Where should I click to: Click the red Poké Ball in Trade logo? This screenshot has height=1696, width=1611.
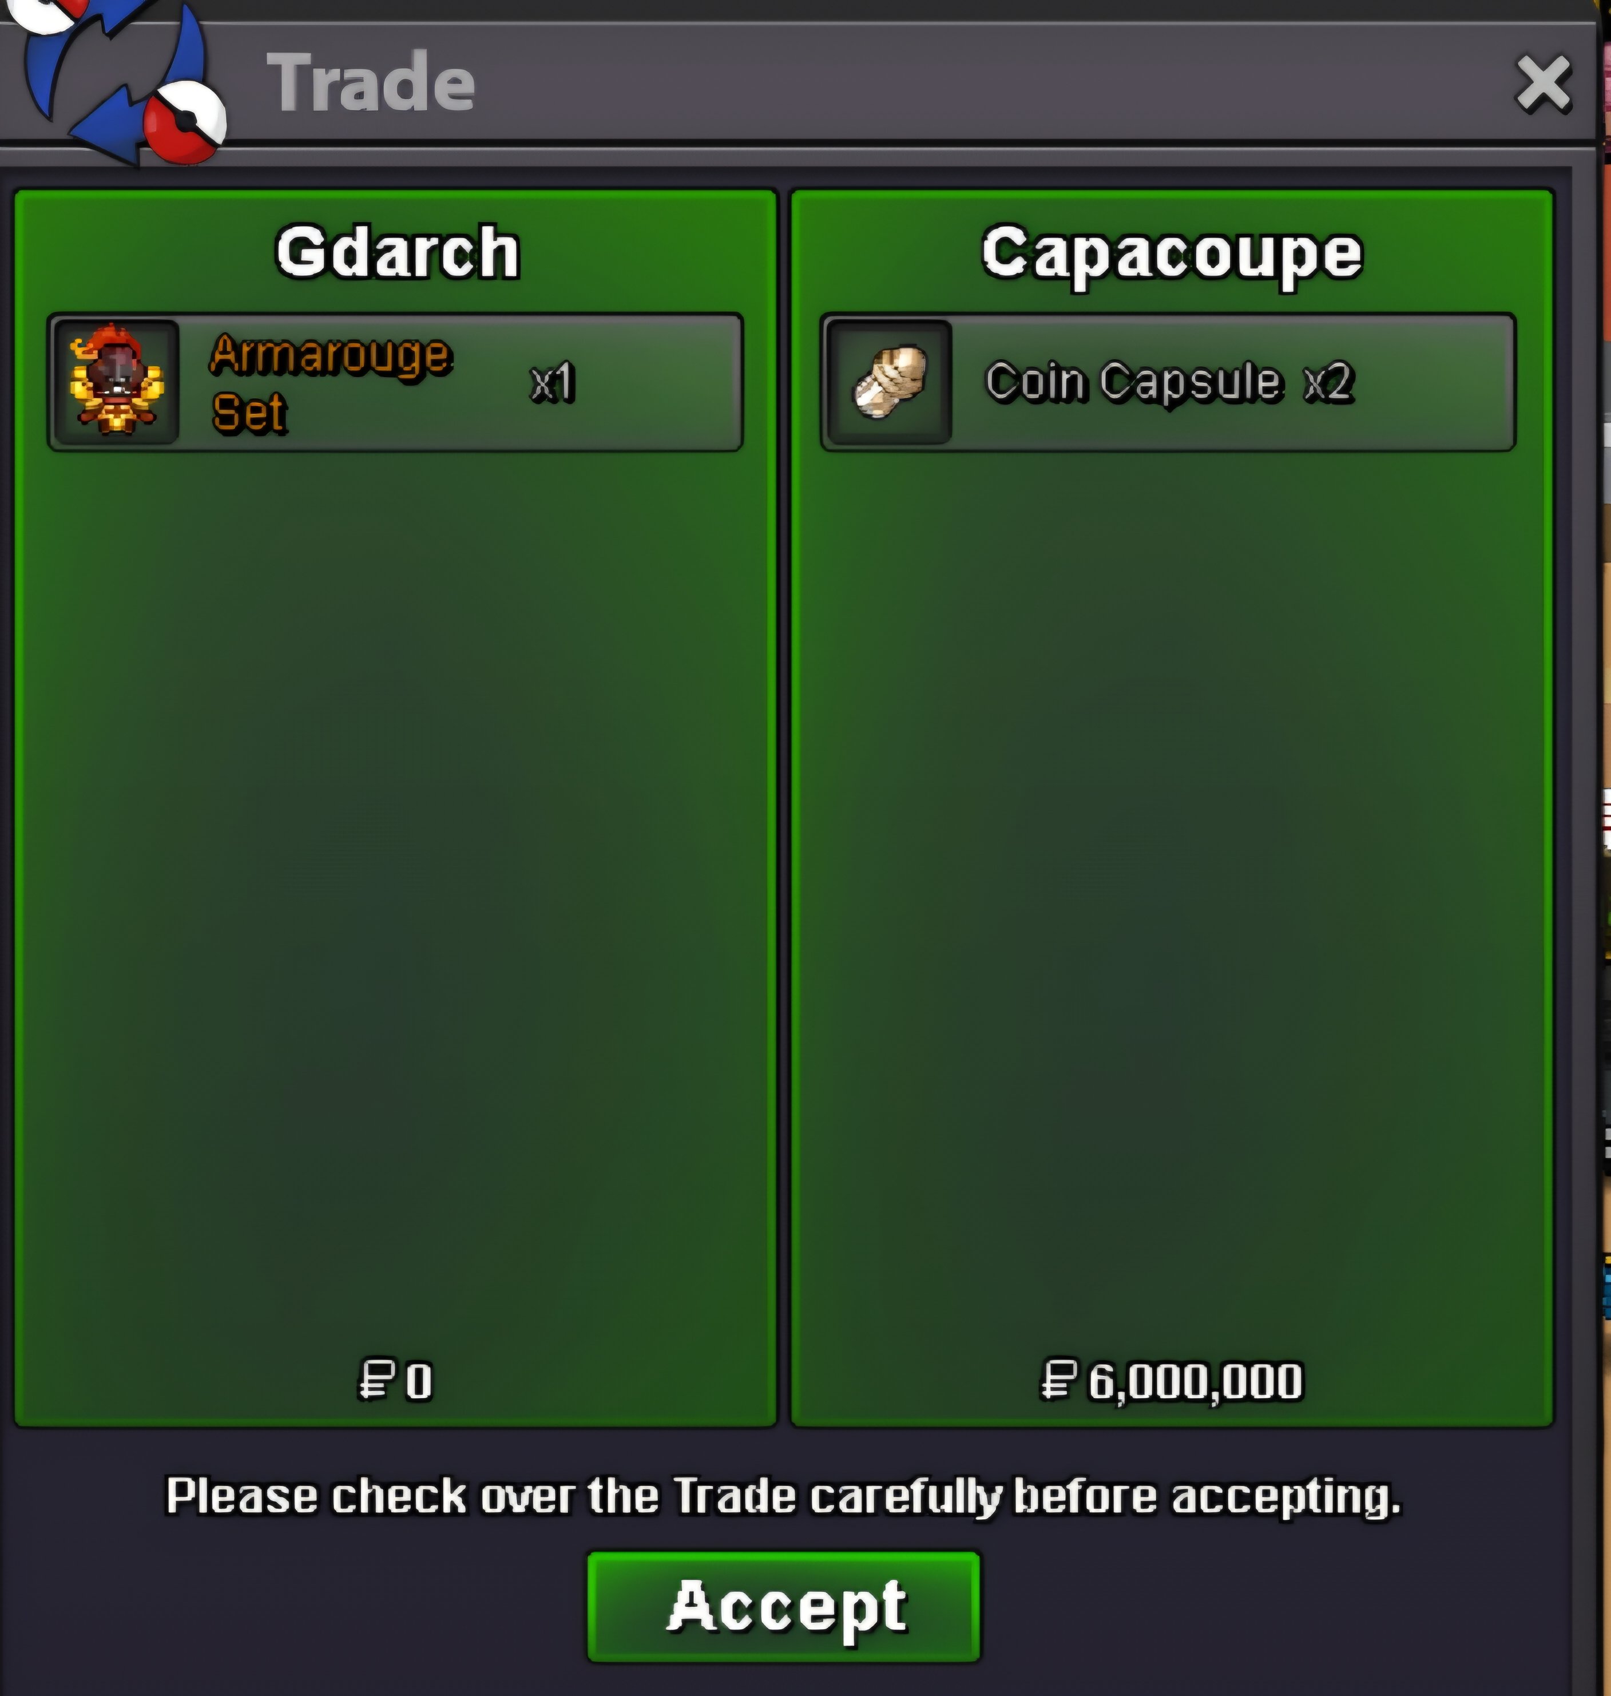(184, 123)
